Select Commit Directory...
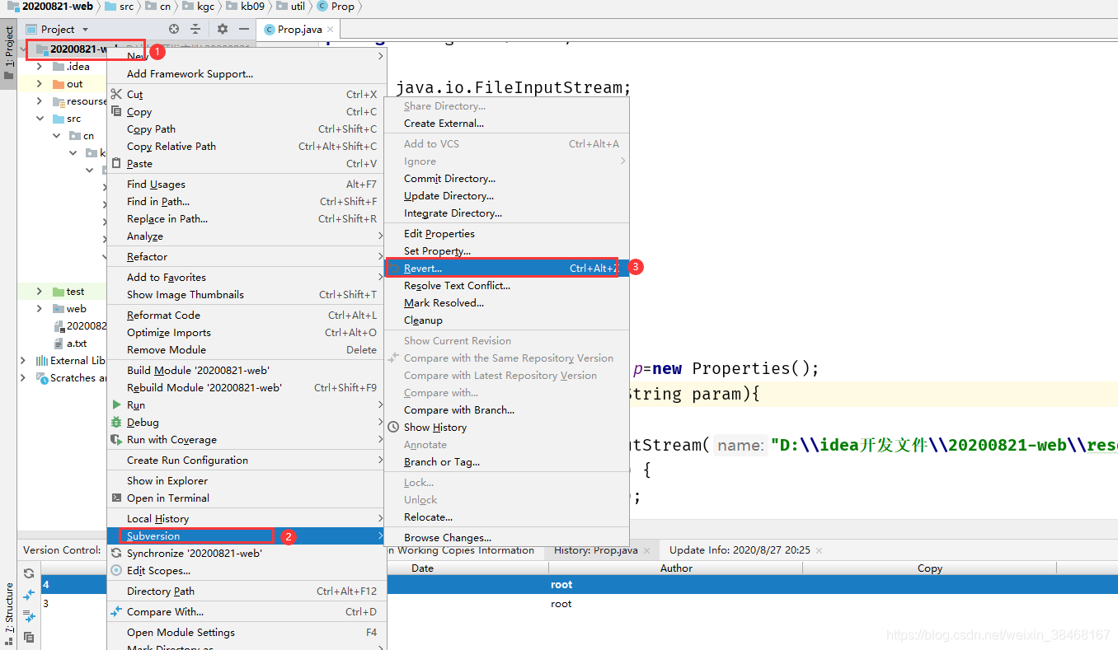The width and height of the screenshot is (1118, 650). point(507,178)
